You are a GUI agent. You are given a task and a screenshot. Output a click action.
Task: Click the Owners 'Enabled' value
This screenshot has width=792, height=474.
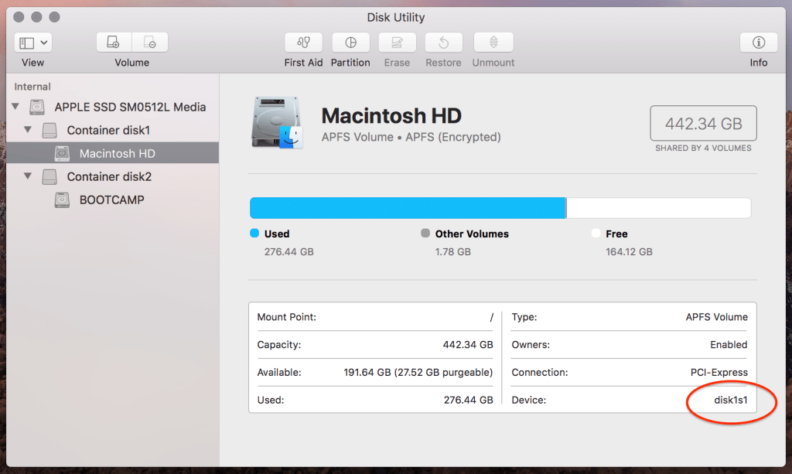[729, 345]
